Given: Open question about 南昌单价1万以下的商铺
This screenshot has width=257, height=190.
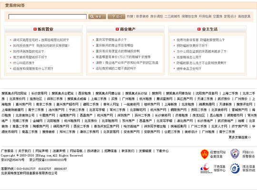Looking at the screenshot, I should point(123,57).
